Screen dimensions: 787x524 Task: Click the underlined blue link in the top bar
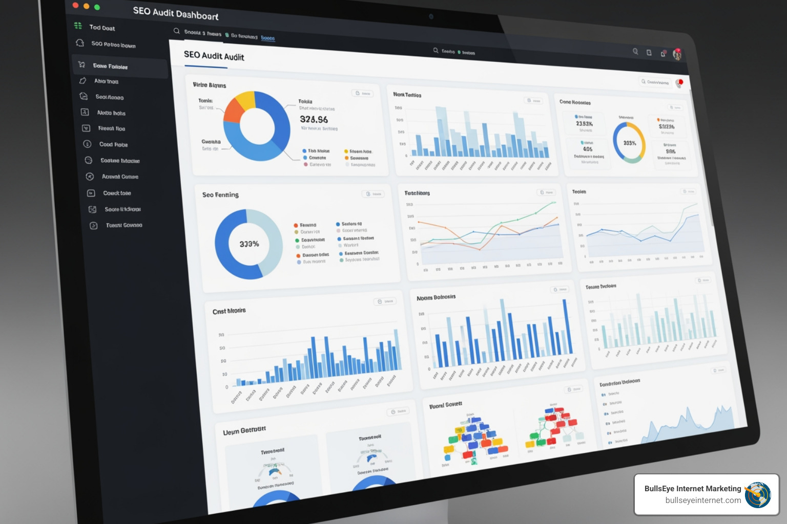(x=268, y=38)
